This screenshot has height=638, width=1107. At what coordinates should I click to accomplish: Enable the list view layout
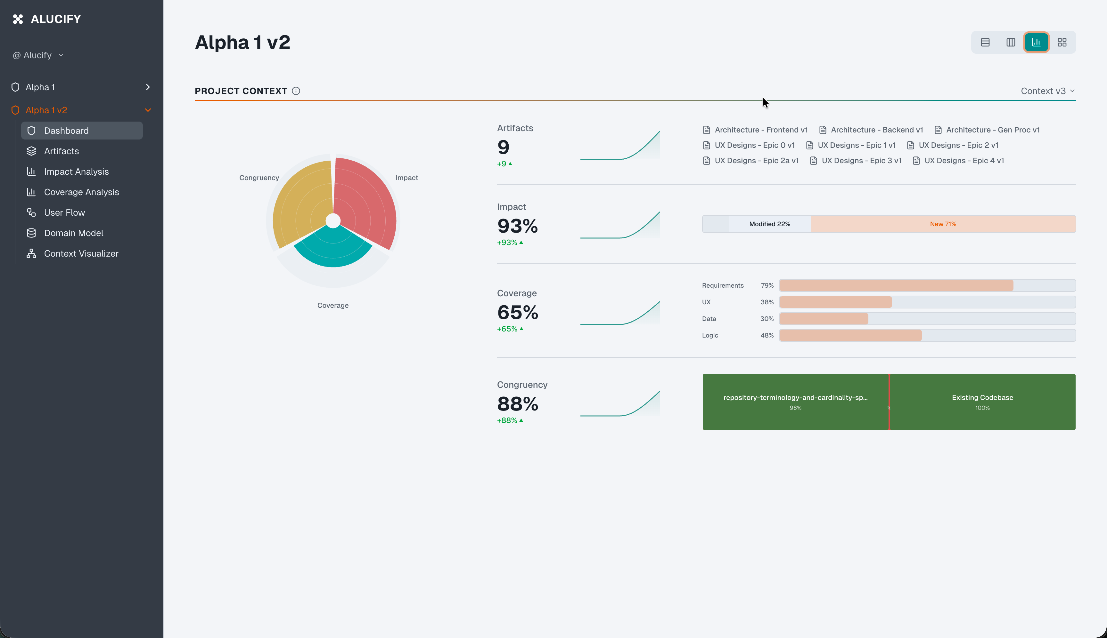(x=985, y=42)
